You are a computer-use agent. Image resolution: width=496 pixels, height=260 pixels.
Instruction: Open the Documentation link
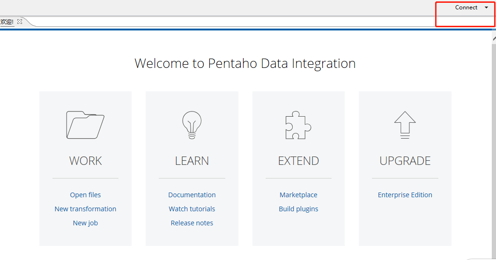(x=192, y=195)
